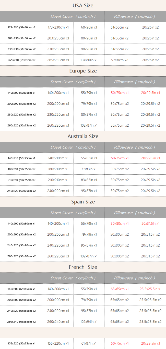
Task: Click the 260x240cm x1 duvet cell
Action: pyautogui.click(x=58, y=322)
